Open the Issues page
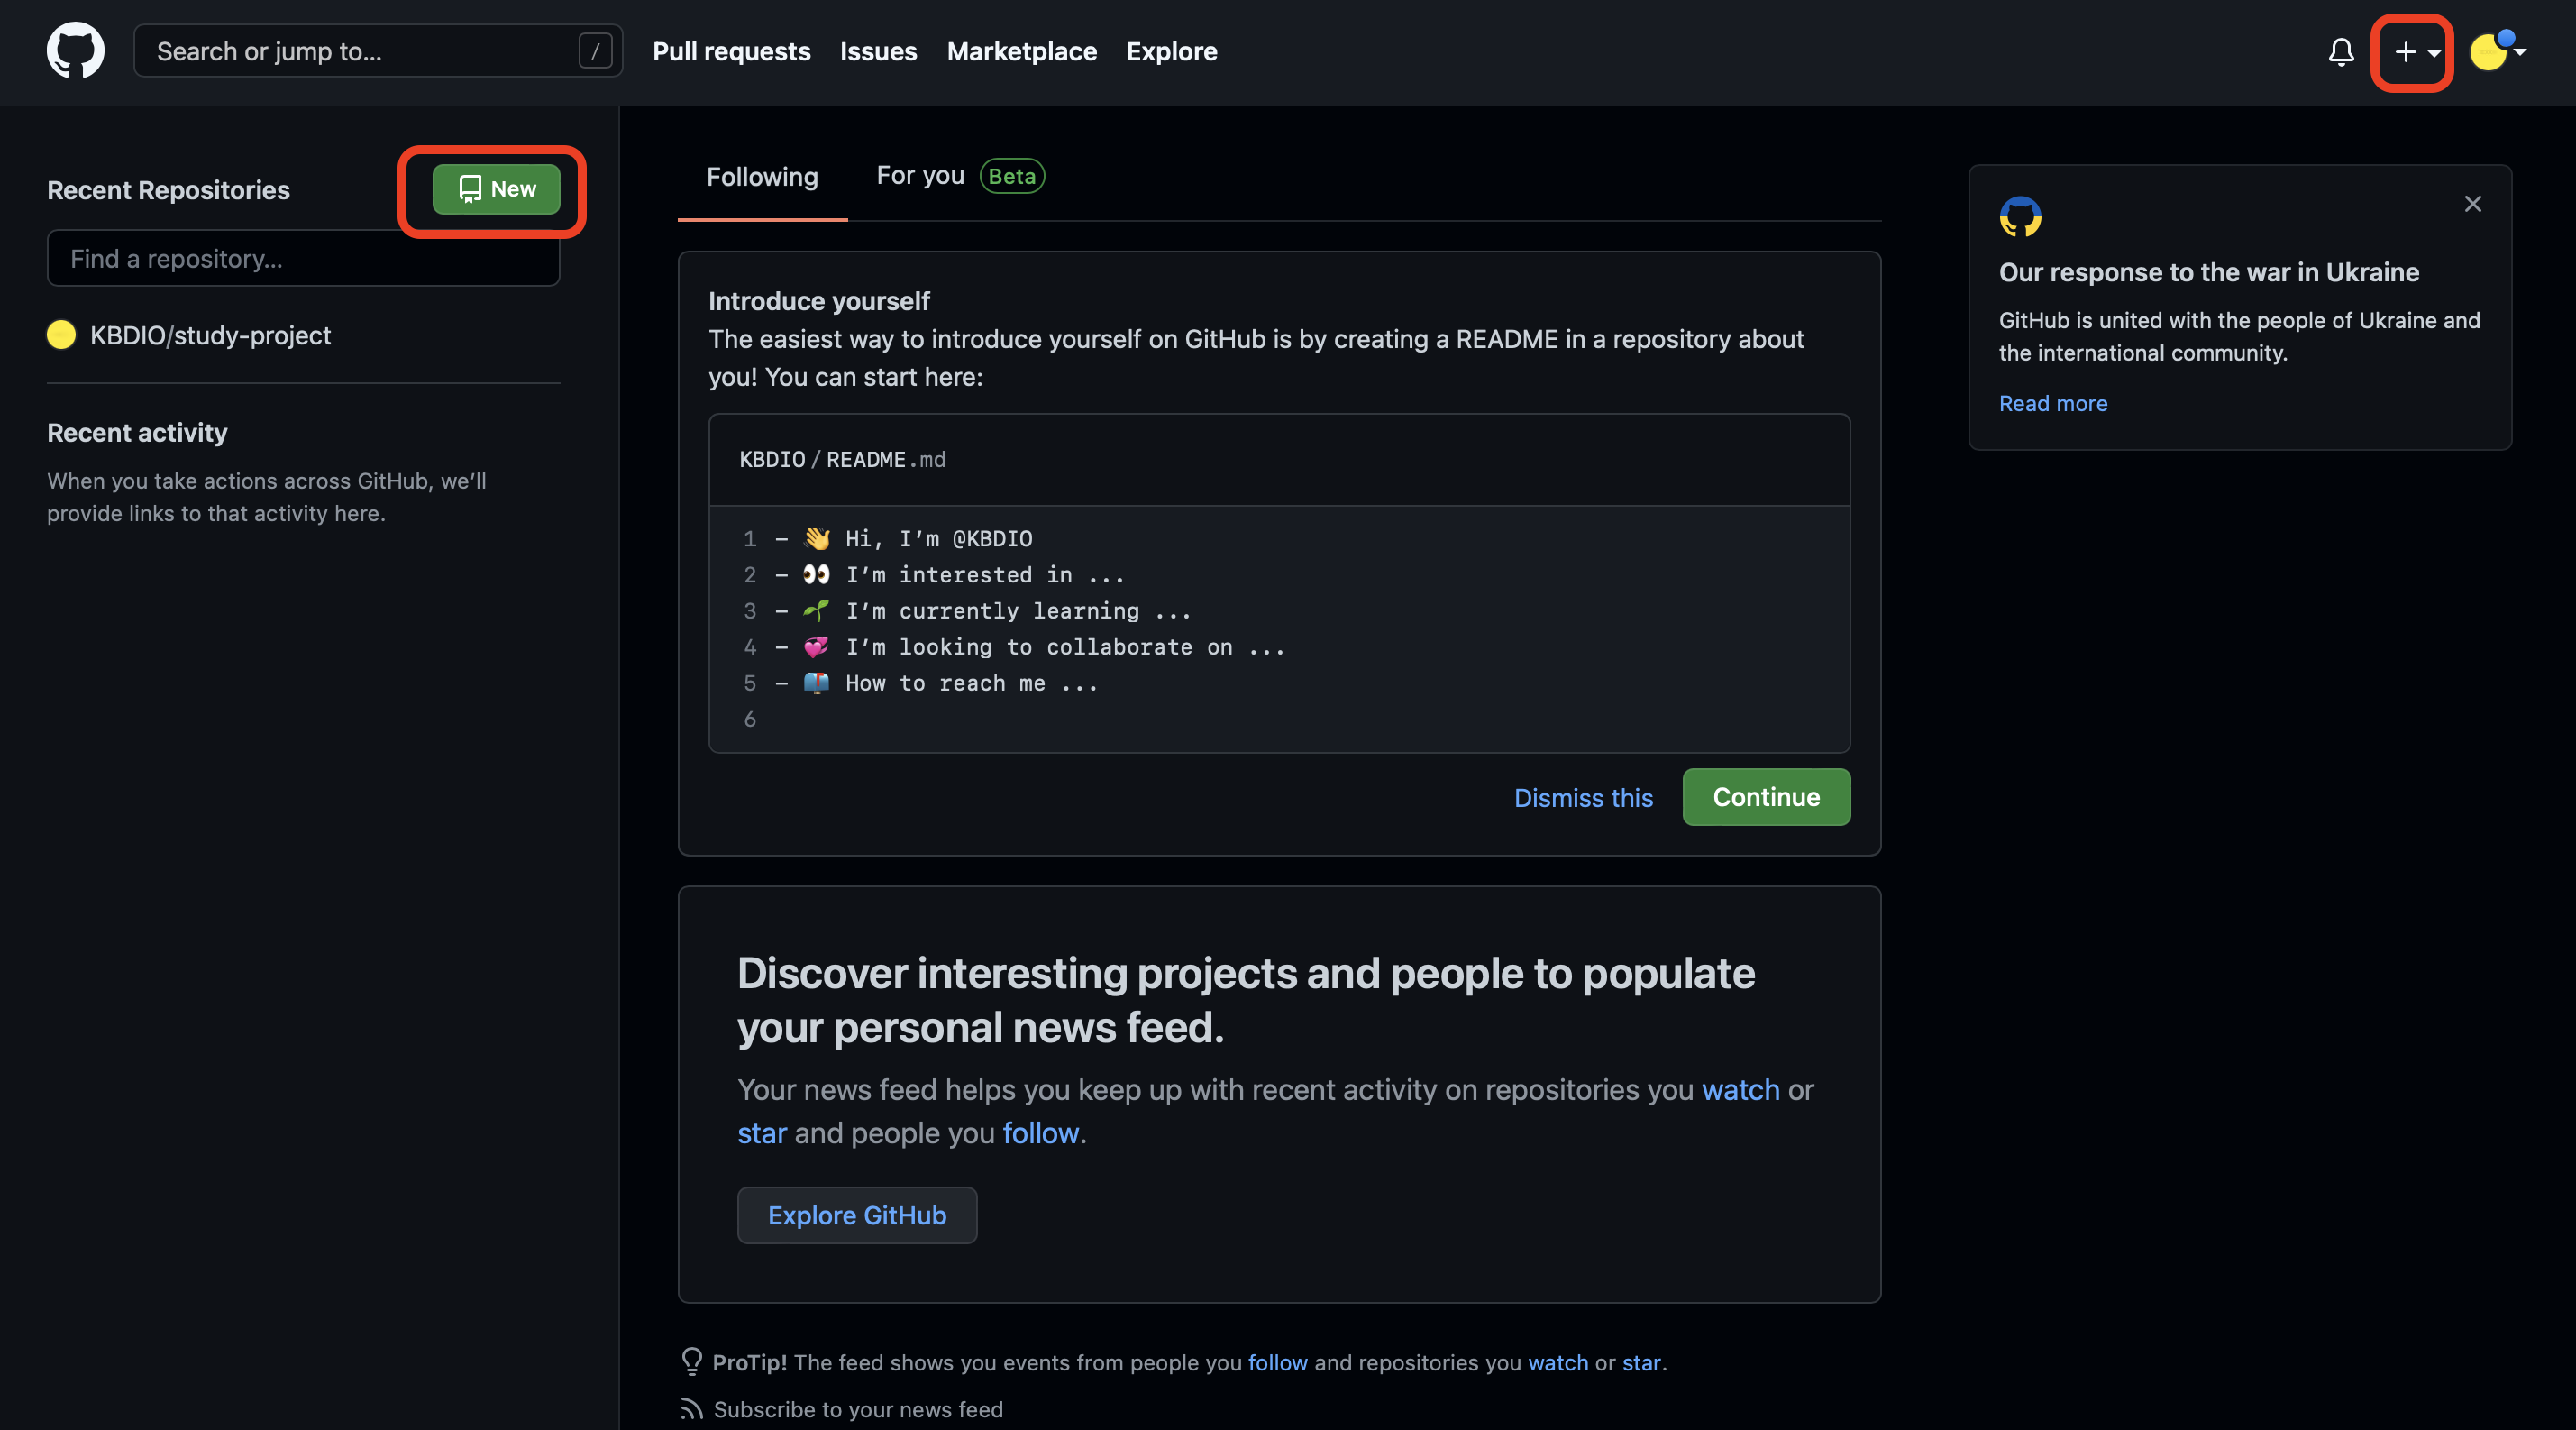2576x1430 pixels. 878,51
